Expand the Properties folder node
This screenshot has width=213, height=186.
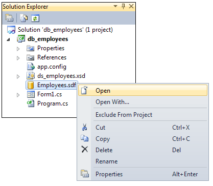click(x=18, y=49)
